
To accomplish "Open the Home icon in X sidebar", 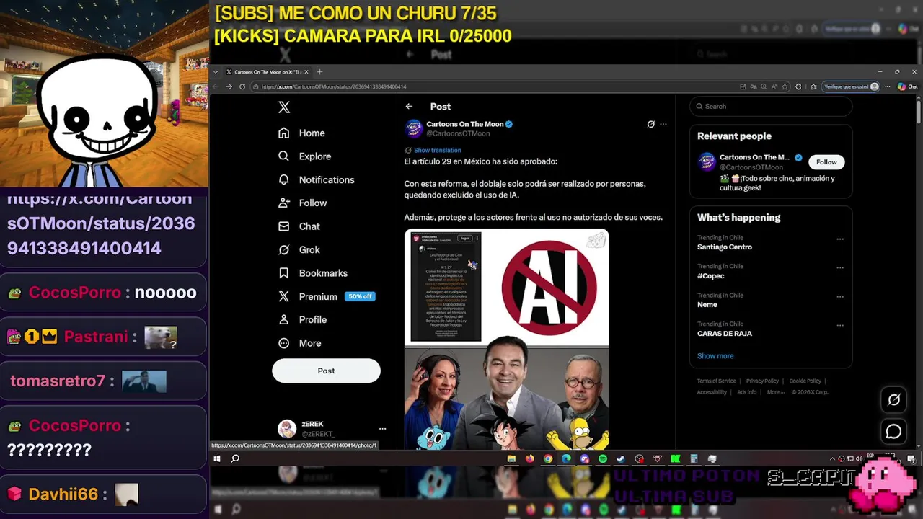I will click(x=284, y=133).
